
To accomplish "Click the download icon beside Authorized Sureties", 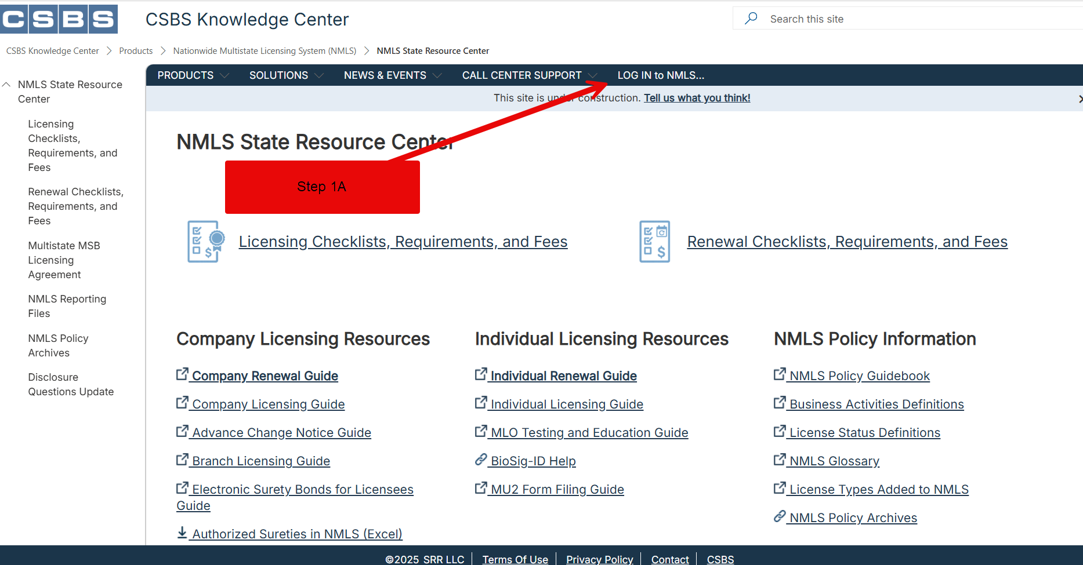I will pyautogui.click(x=182, y=533).
